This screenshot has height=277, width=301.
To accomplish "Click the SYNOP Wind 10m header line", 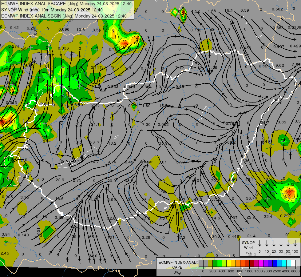I will [52, 10].
